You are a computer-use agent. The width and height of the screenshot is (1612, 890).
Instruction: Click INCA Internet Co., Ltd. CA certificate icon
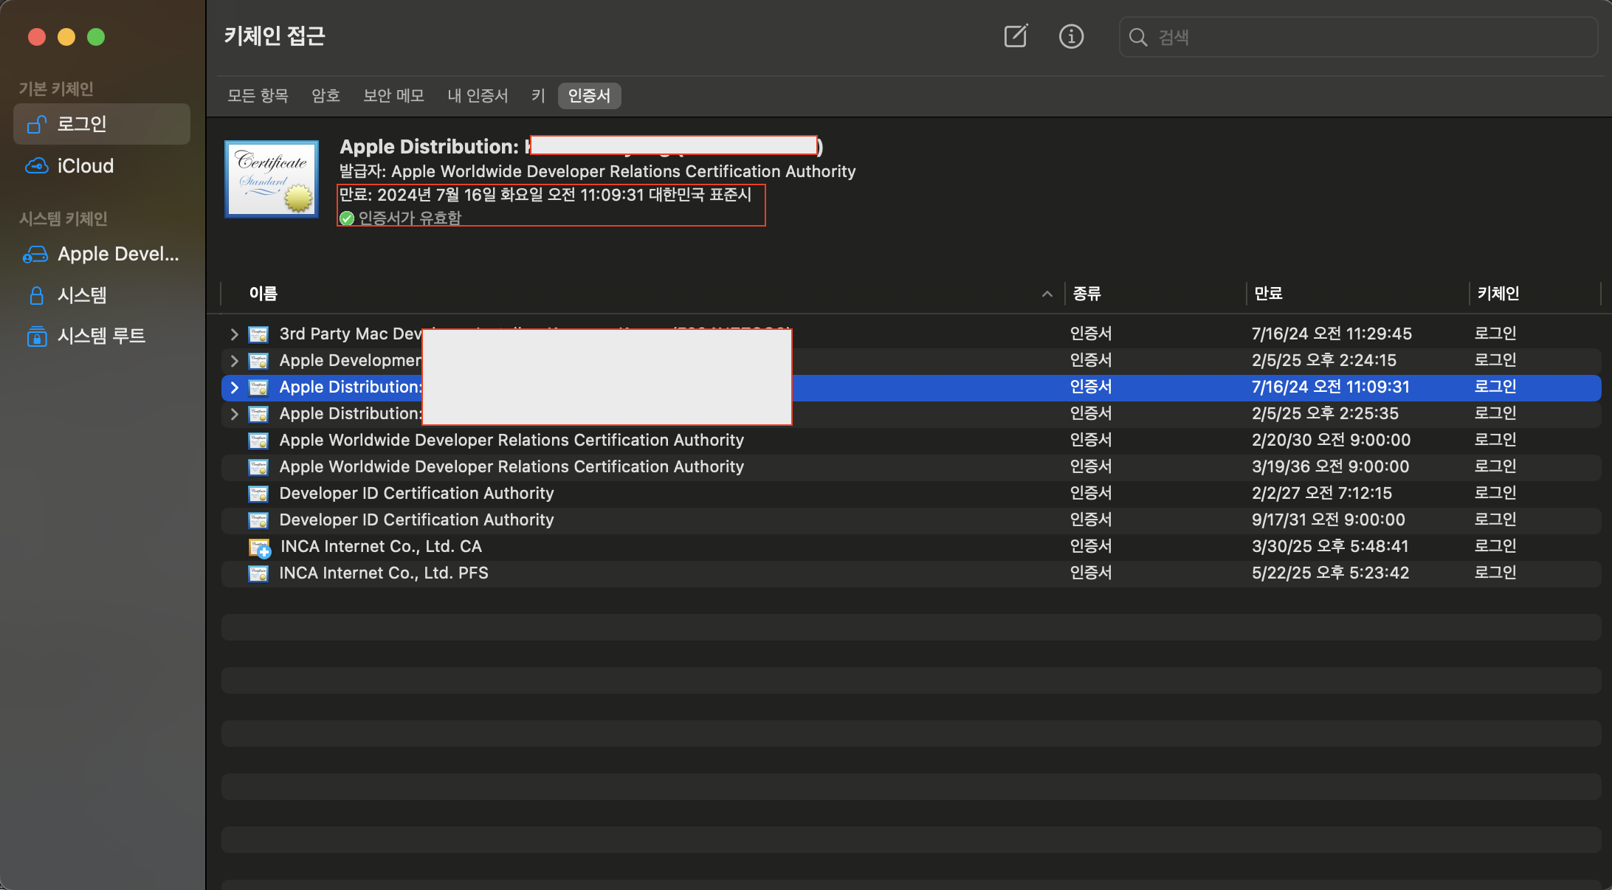coord(259,547)
